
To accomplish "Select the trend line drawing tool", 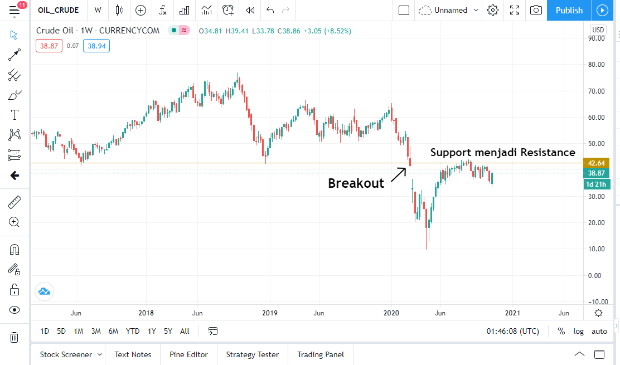I will click(x=14, y=55).
